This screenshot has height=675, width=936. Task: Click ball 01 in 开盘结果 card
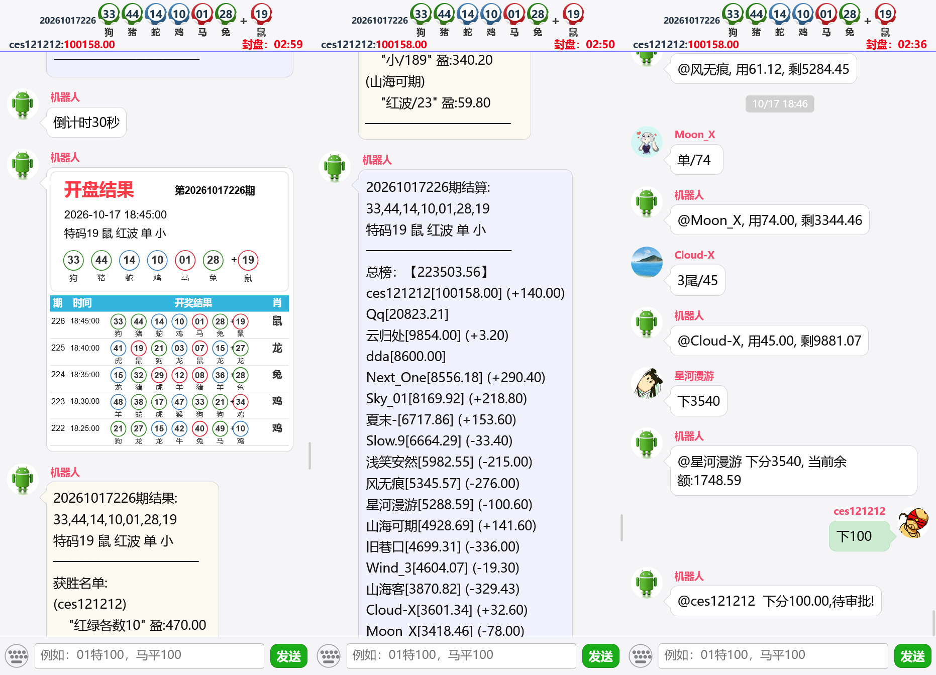pyautogui.click(x=185, y=260)
